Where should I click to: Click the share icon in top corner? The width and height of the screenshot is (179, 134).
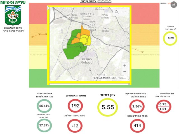pos(174,5)
